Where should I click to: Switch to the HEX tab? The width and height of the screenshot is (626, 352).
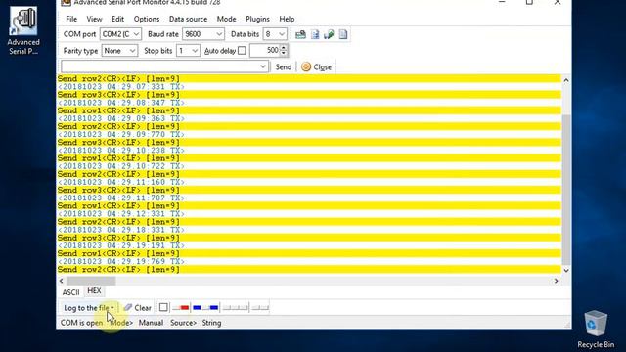click(x=94, y=291)
